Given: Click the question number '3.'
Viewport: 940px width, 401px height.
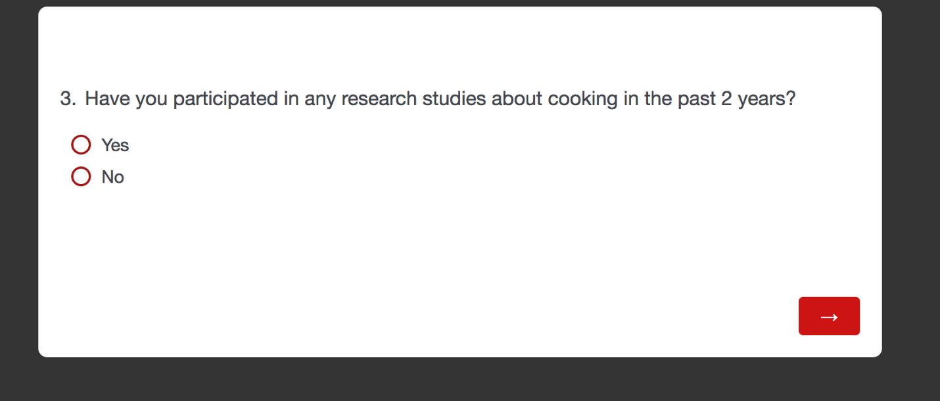Looking at the screenshot, I should 68,99.
